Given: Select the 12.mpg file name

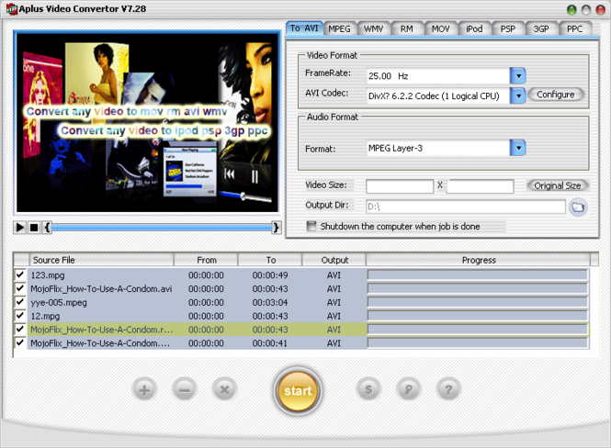Looking at the screenshot, I should pyautogui.click(x=45, y=316).
